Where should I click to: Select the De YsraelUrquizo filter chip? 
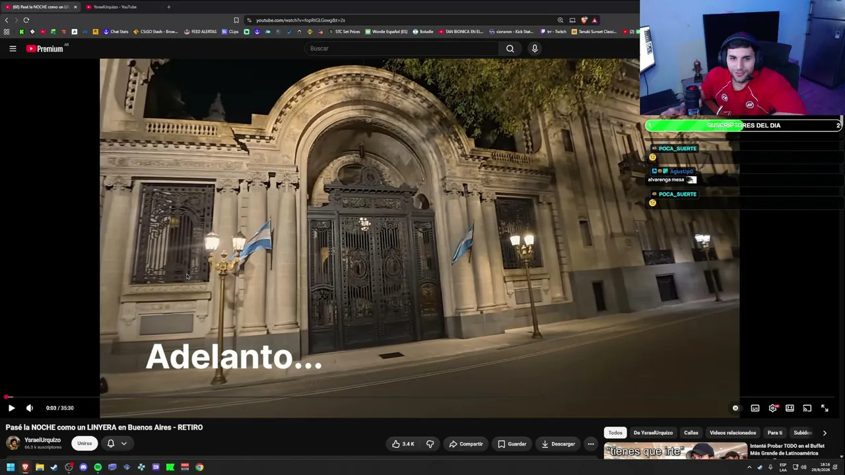click(x=653, y=433)
